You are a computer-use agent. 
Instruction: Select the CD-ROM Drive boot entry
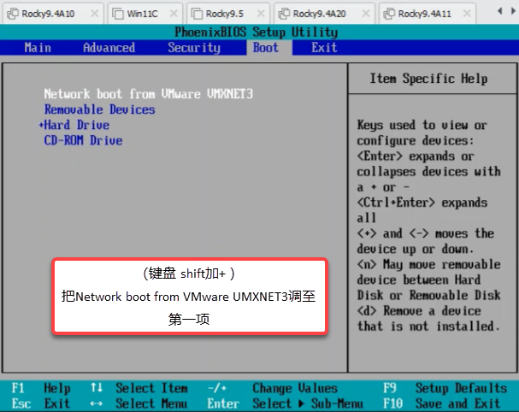click(83, 140)
